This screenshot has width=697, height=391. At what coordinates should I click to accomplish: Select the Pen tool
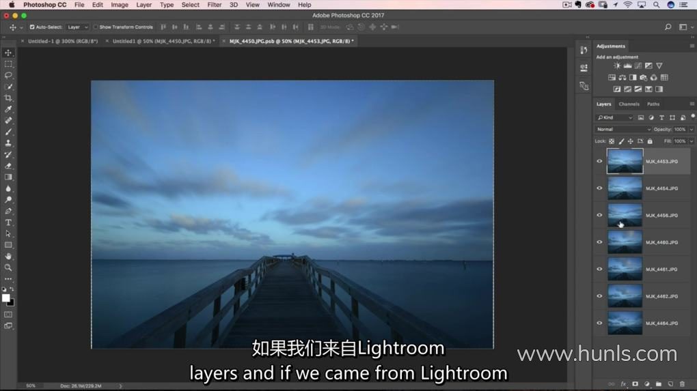tap(8, 212)
